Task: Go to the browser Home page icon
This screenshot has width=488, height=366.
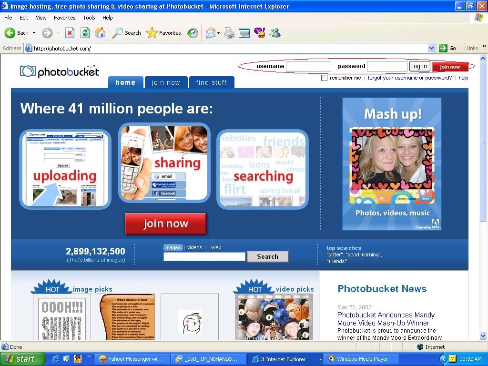Action: (100, 33)
